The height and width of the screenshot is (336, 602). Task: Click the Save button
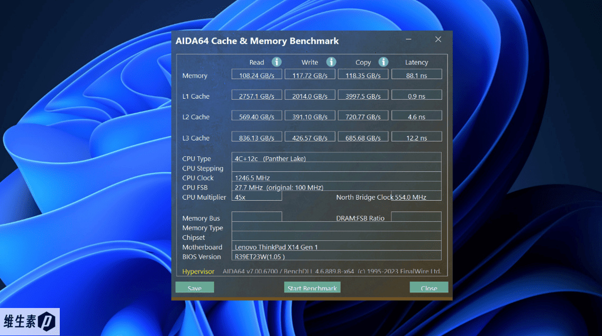pyautogui.click(x=195, y=287)
